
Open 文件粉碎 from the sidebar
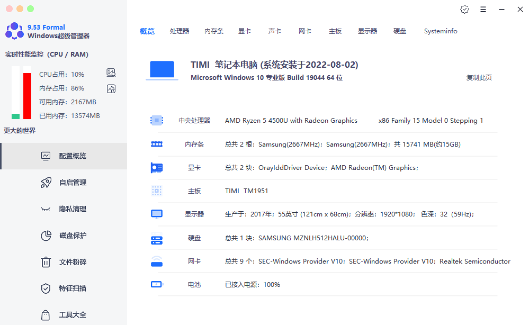[x=64, y=262]
